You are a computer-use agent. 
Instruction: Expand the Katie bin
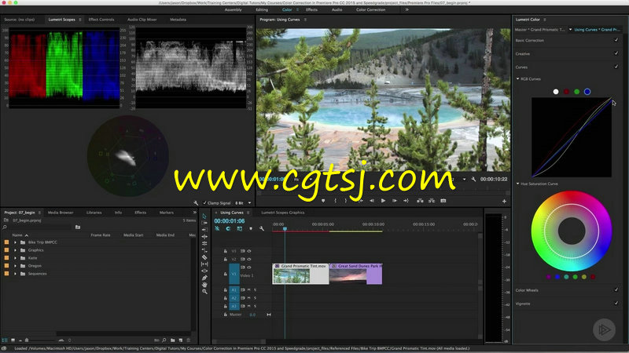[15, 258]
